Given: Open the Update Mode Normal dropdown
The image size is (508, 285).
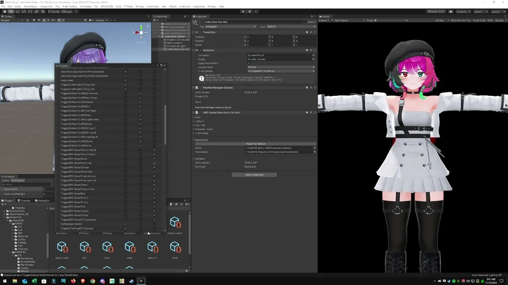Looking at the screenshot, I should [x=281, y=67].
